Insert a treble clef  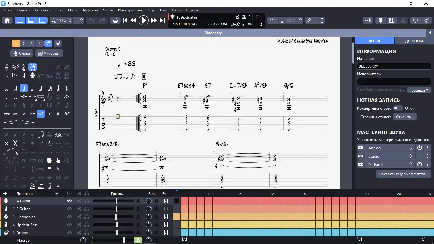tap(7, 67)
